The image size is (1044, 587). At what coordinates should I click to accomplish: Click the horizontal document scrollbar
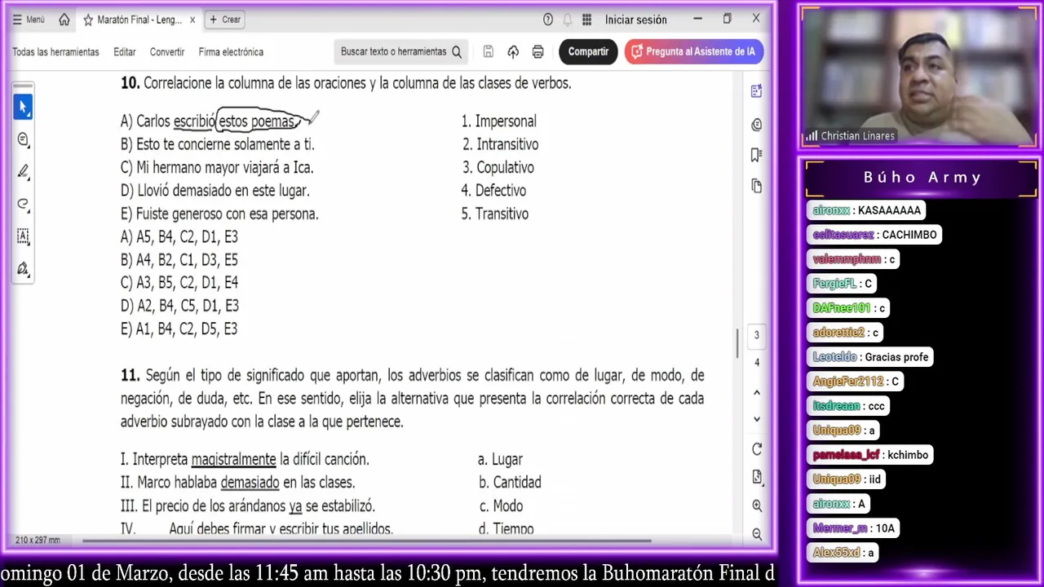pos(365,540)
